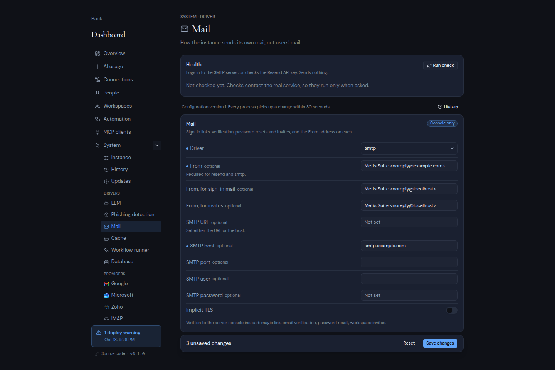Go to the Connections page
The image size is (555, 370).
tap(126, 80)
